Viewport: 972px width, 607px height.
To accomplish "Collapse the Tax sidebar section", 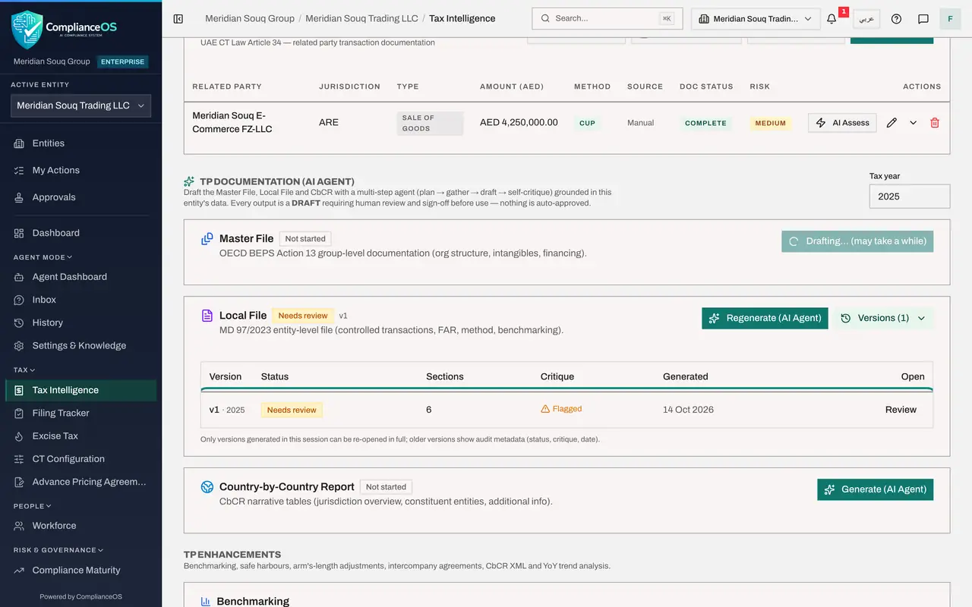I will [x=24, y=370].
